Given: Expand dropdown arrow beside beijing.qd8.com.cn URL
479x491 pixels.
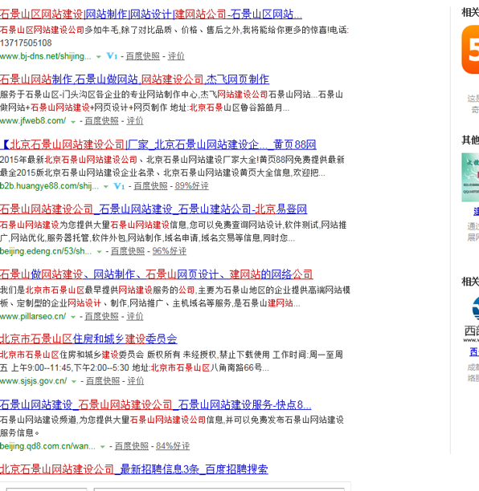Looking at the screenshot, I should (102, 447).
